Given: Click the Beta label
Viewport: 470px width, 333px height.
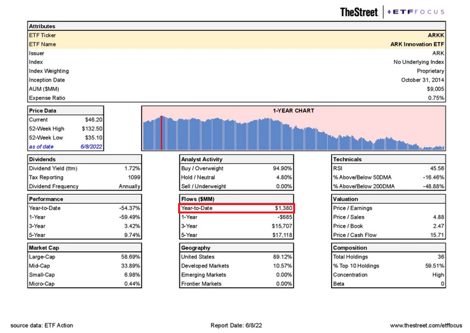Looking at the screenshot, I should pyautogui.click(x=339, y=284).
